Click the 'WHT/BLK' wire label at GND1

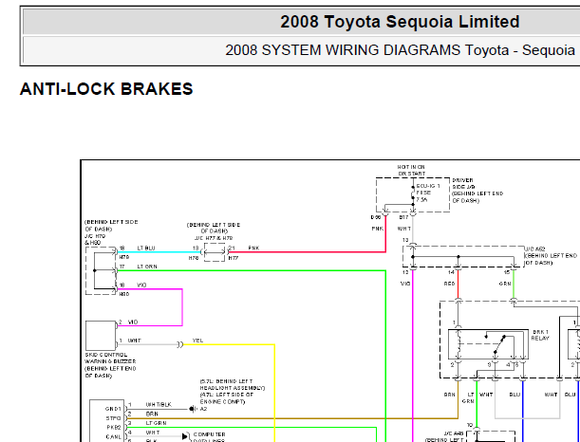pyautogui.click(x=159, y=405)
